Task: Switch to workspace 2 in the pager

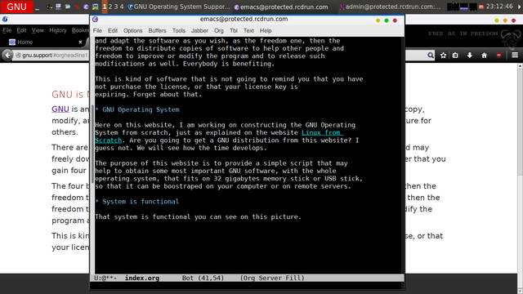Action: coord(110,7)
